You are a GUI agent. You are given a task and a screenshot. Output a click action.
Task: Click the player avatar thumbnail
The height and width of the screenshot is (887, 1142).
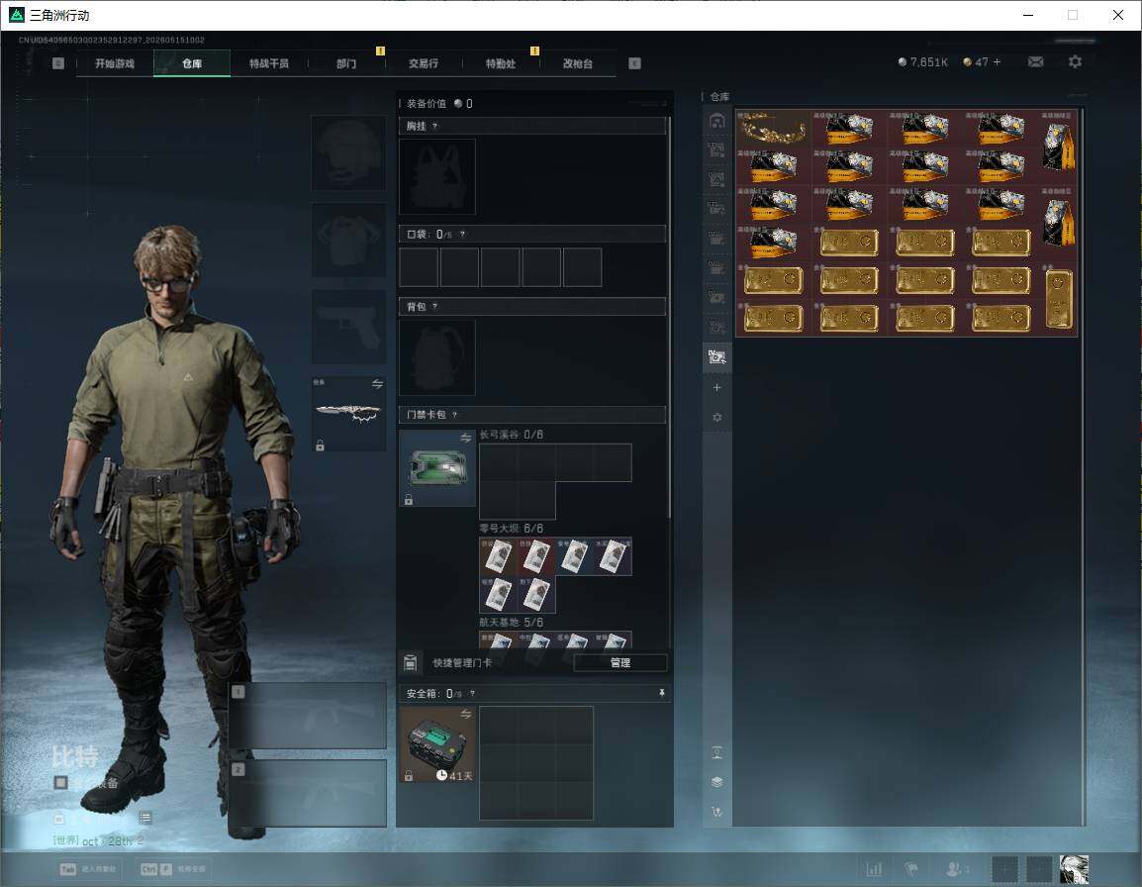1075,869
